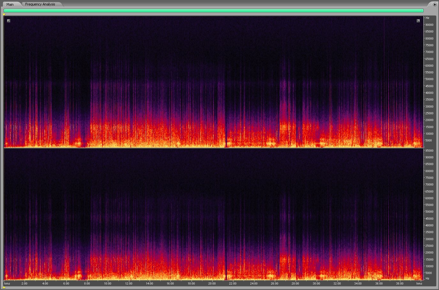
Task: Click the Hz label atop the frequency ruler
Action: (x=428, y=18)
